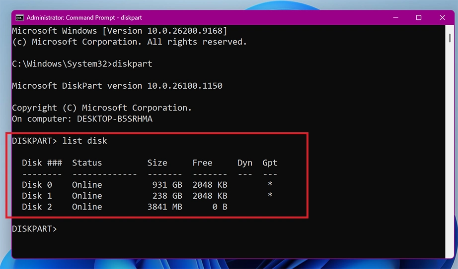This screenshot has width=458, height=269.
Task: Click the 2048 KB free value for Disk 1
Action: pyautogui.click(x=210, y=196)
